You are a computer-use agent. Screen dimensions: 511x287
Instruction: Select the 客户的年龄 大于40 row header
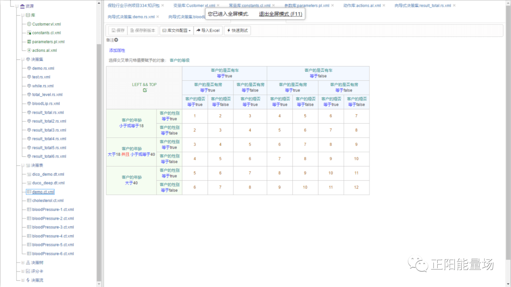[x=132, y=180]
